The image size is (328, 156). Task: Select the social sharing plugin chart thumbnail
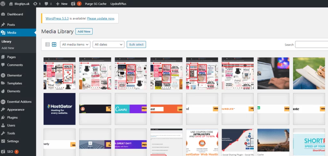coord(238,142)
